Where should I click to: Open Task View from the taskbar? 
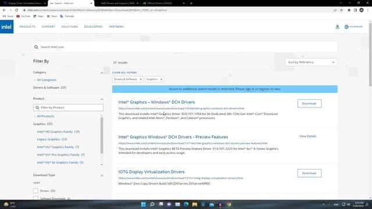(160, 204)
